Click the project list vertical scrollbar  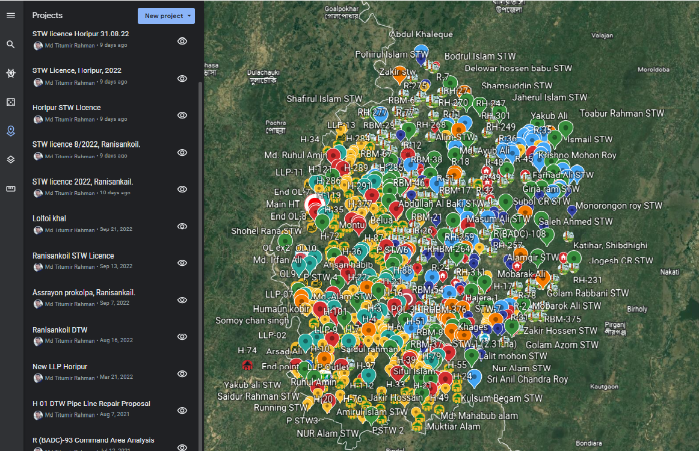point(201,241)
